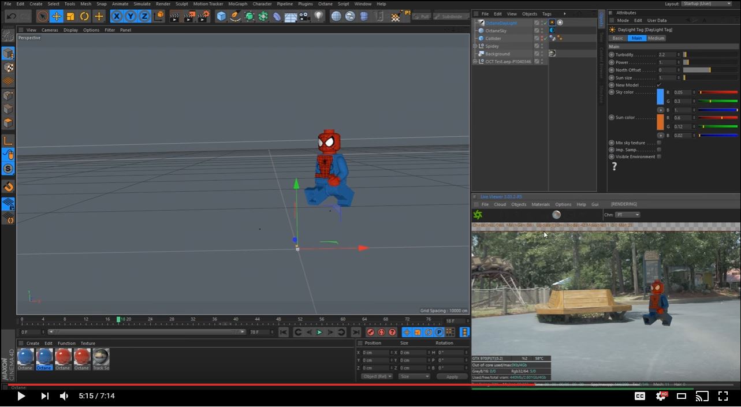
Task: Select the Rotate tool icon
Action: tap(84, 16)
